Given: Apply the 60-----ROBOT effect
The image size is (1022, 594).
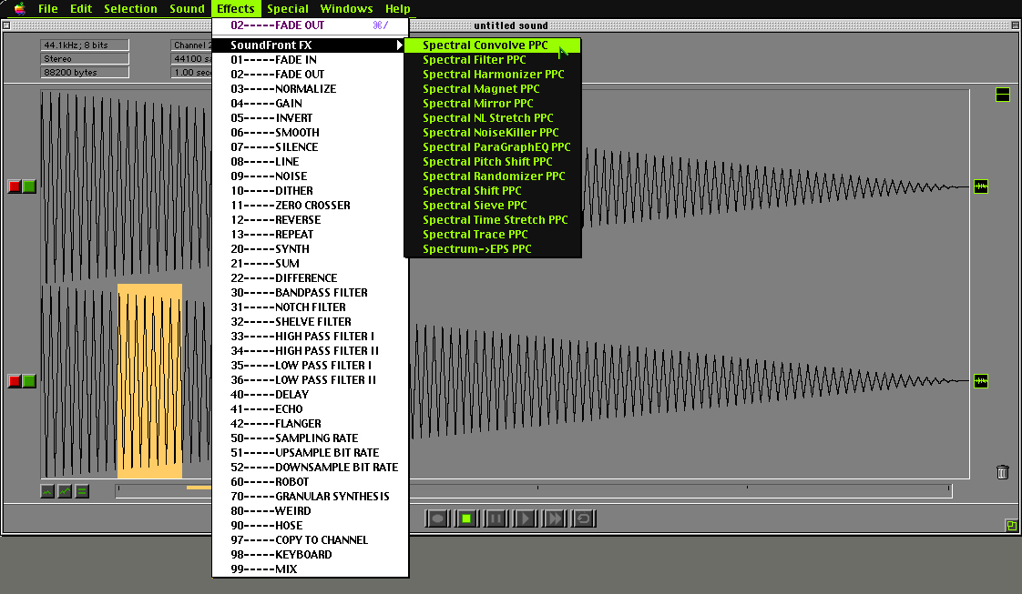Looking at the screenshot, I should pyautogui.click(x=311, y=482).
